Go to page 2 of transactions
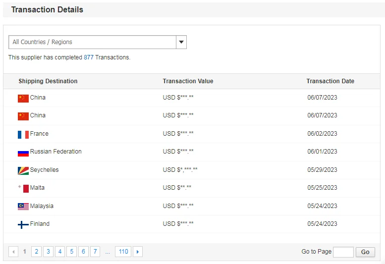This screenshot has height=264, width=385. click(36, 252)
